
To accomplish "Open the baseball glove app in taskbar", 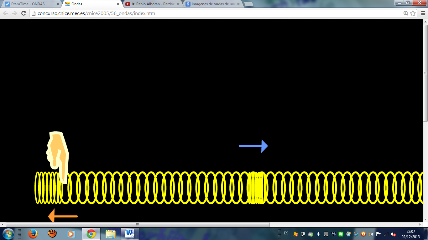I will pyautogui.click(x=52, y=234).
